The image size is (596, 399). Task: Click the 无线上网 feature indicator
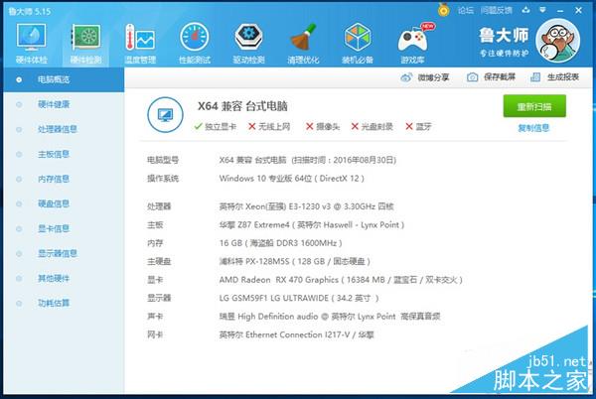269,126
